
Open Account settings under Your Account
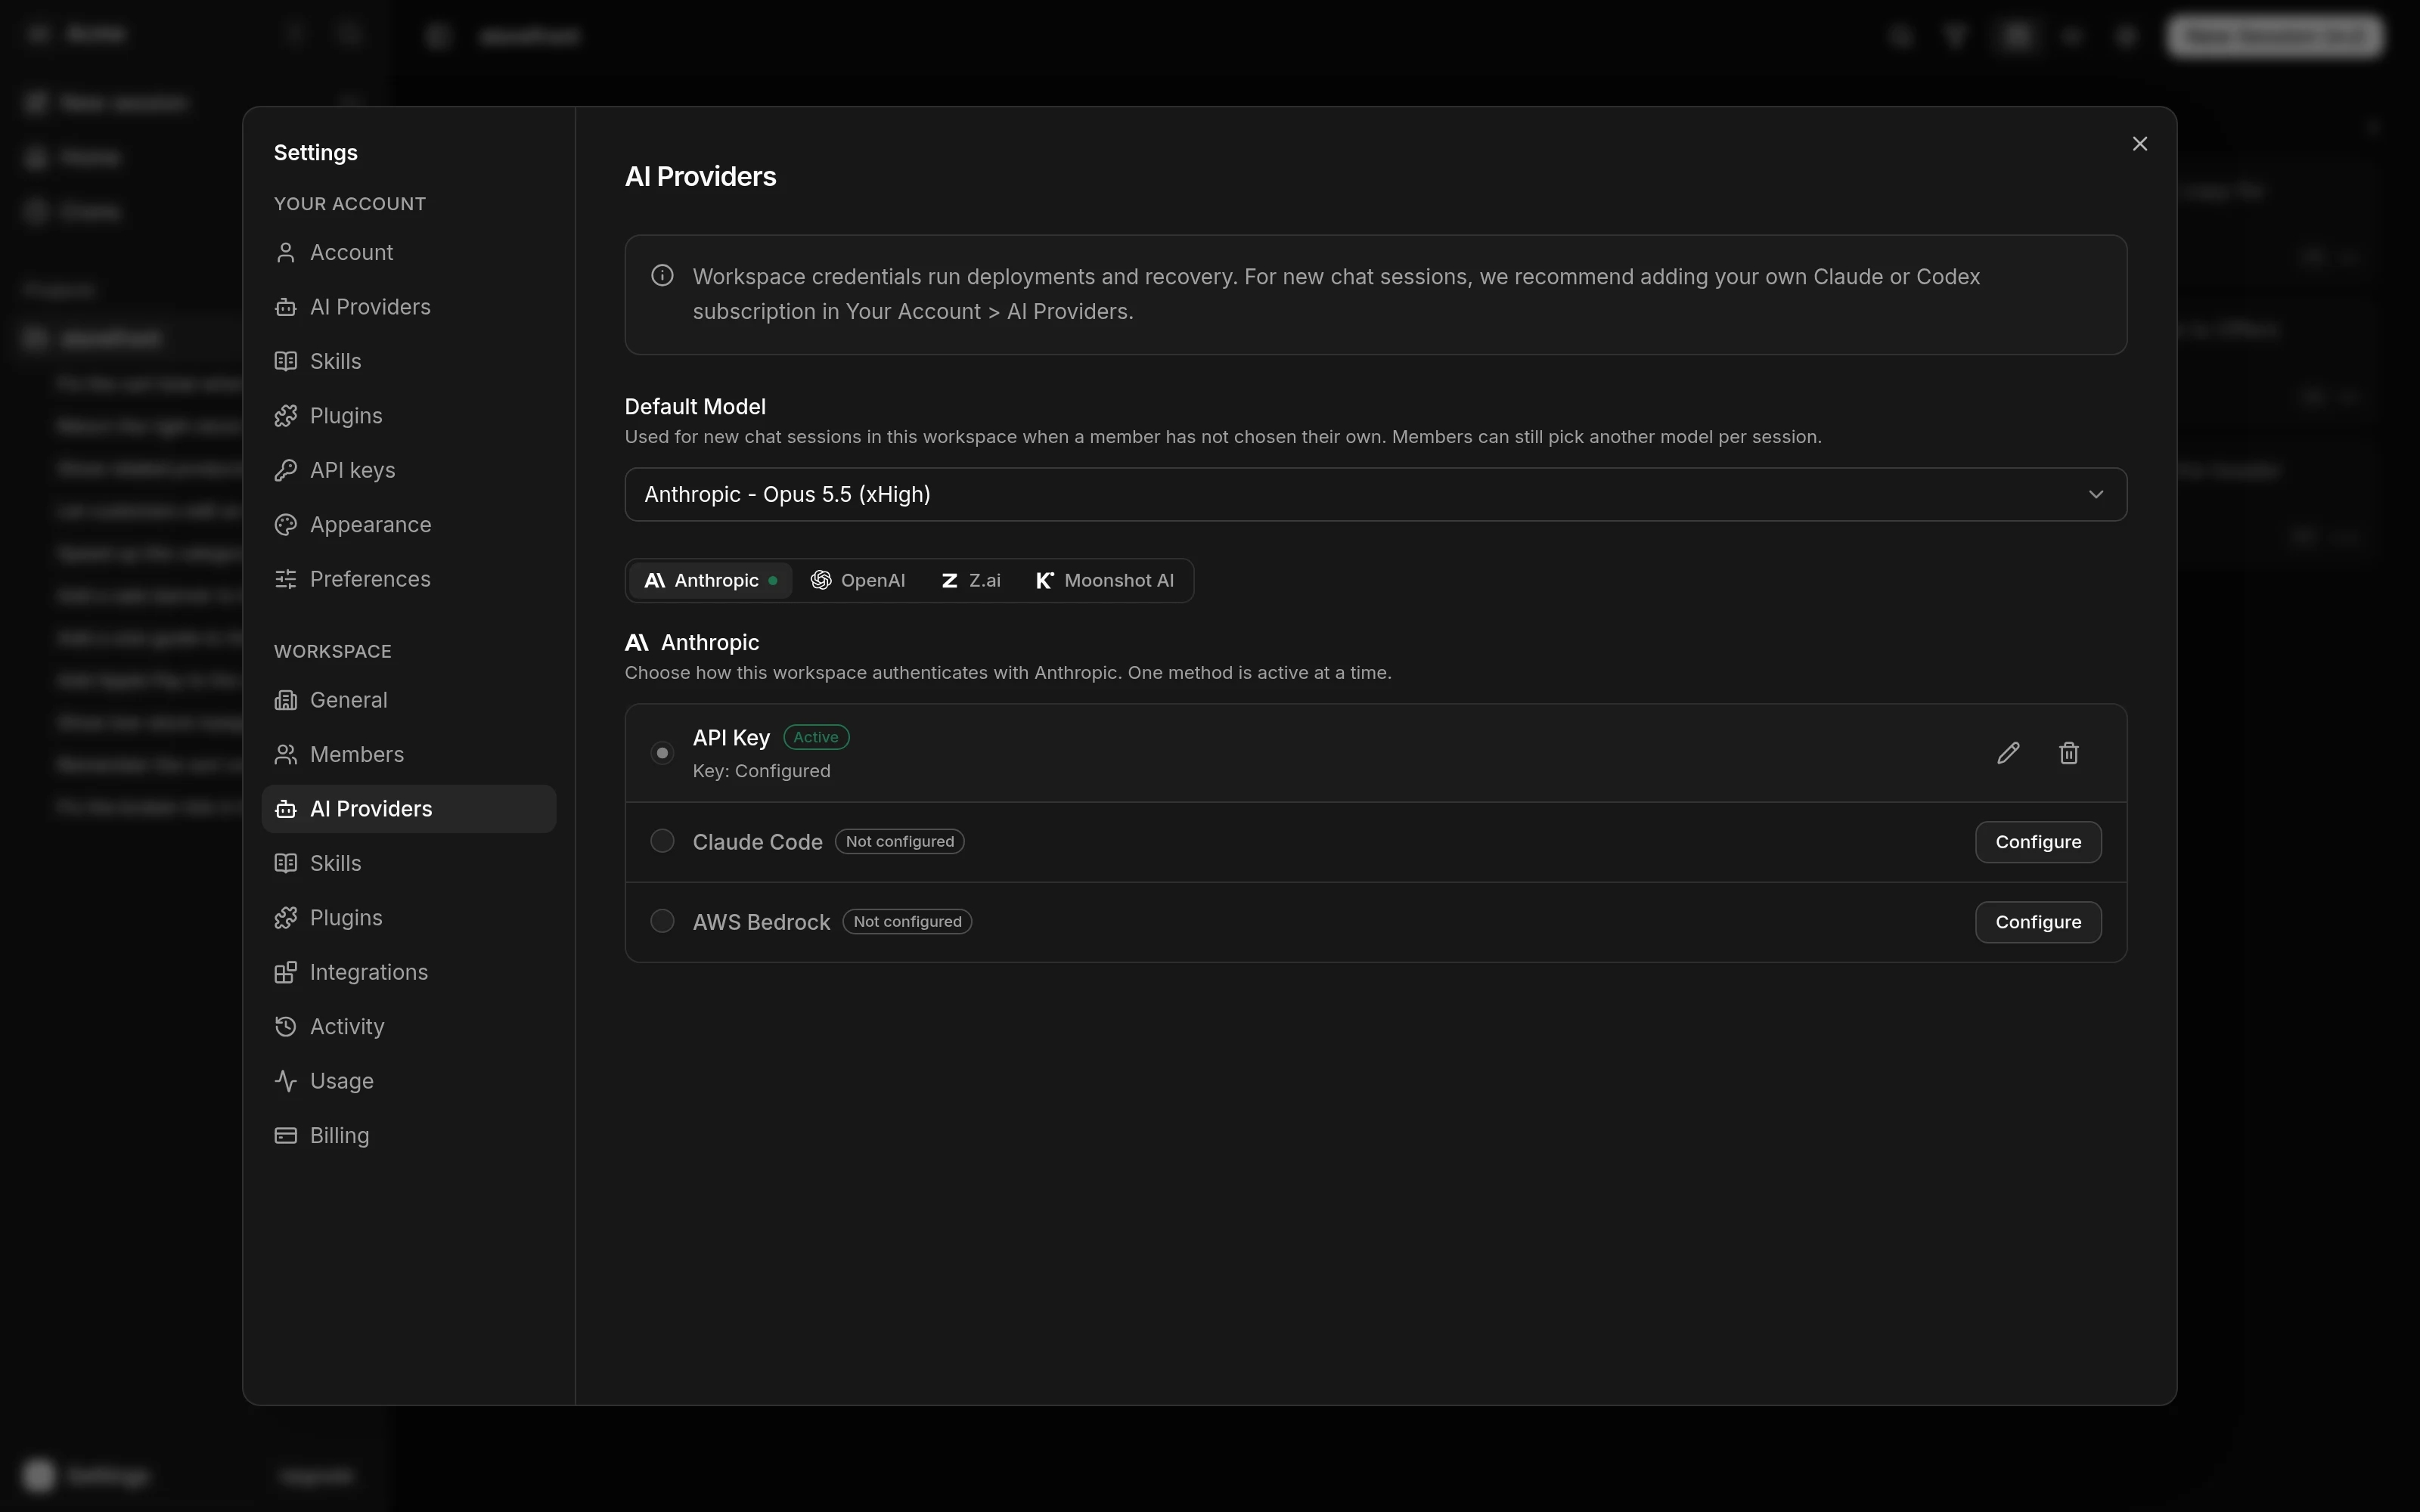coord(409,252)
